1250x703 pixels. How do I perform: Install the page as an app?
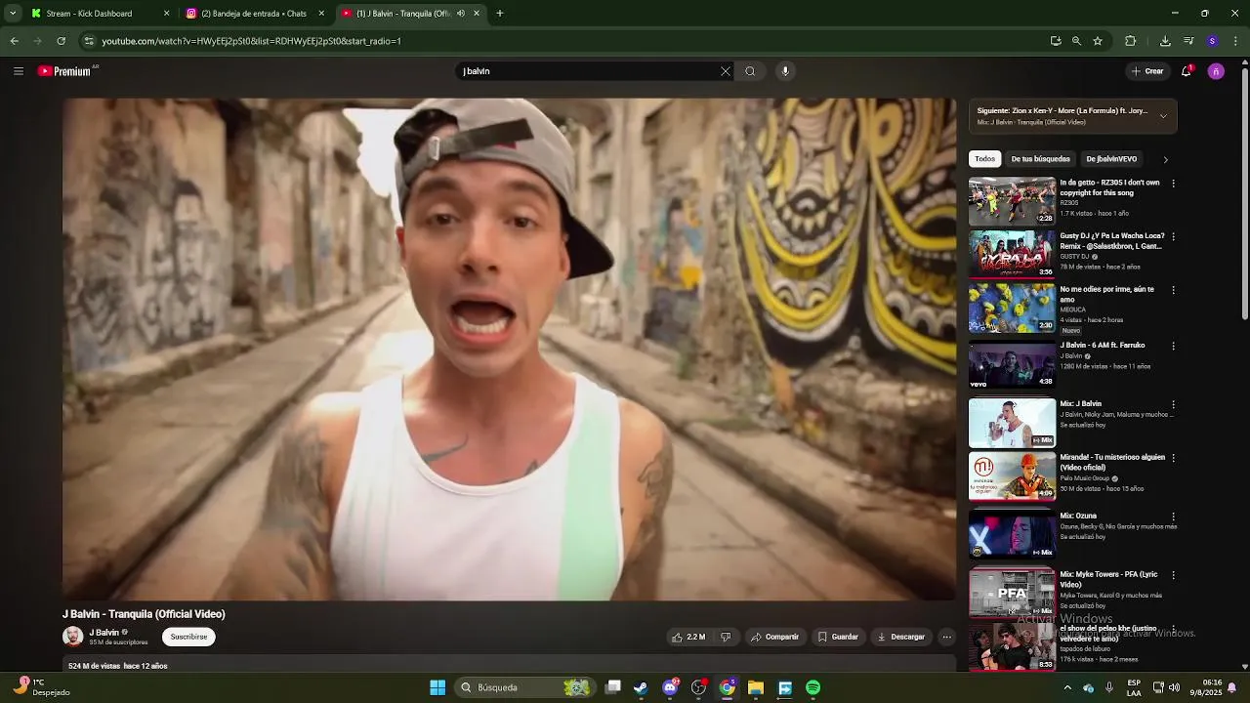1056,41
